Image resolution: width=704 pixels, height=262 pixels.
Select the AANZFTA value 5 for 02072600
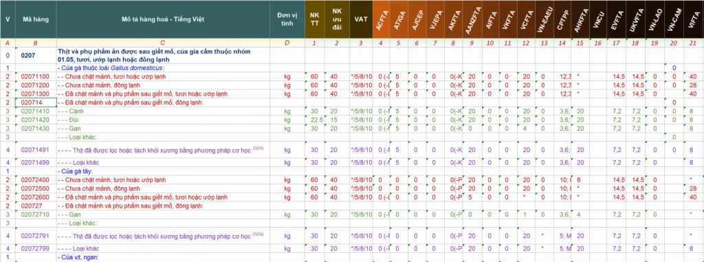tap(470, 197)
